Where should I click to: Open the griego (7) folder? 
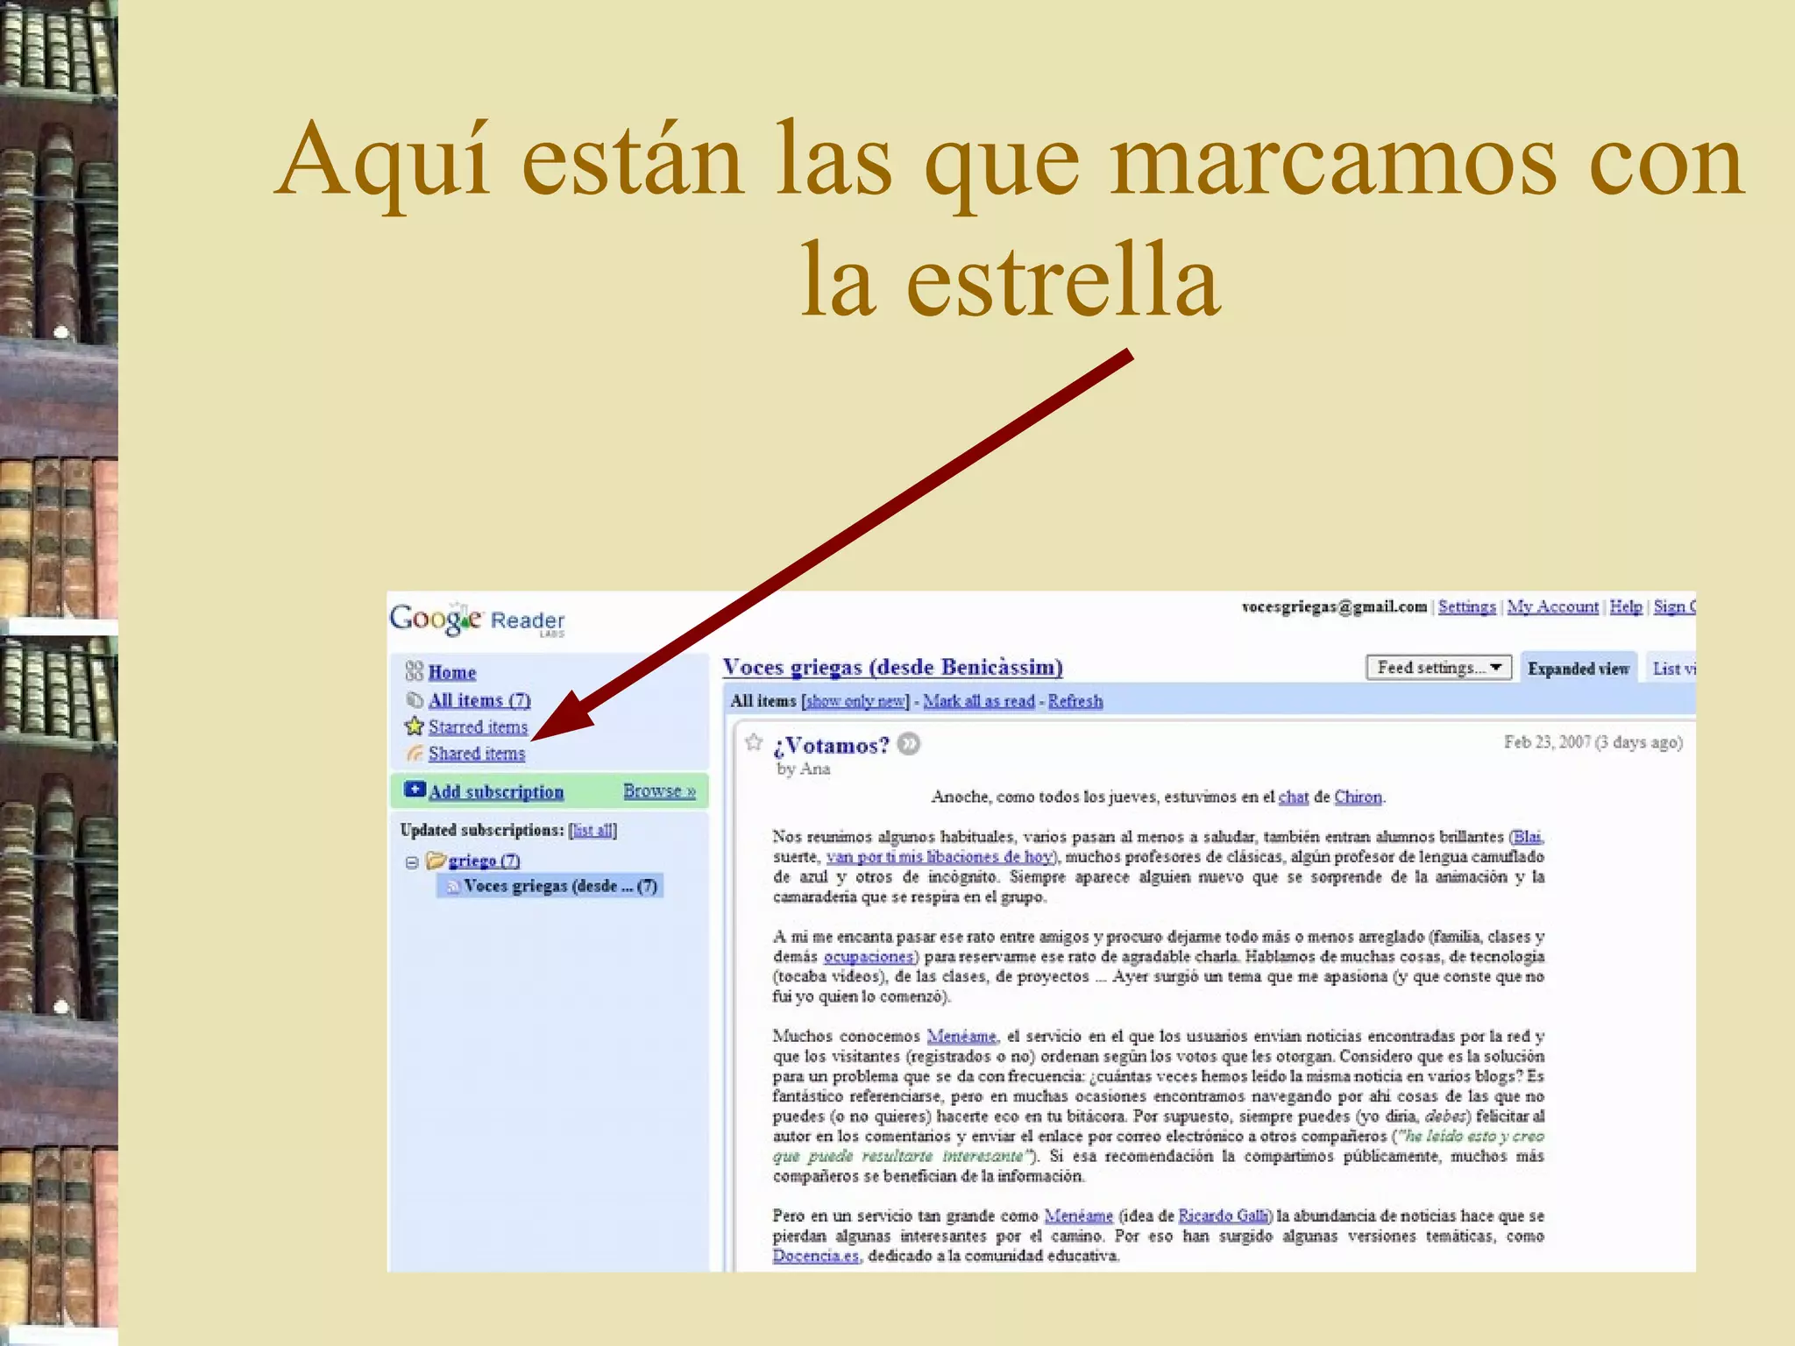[484, 861]
